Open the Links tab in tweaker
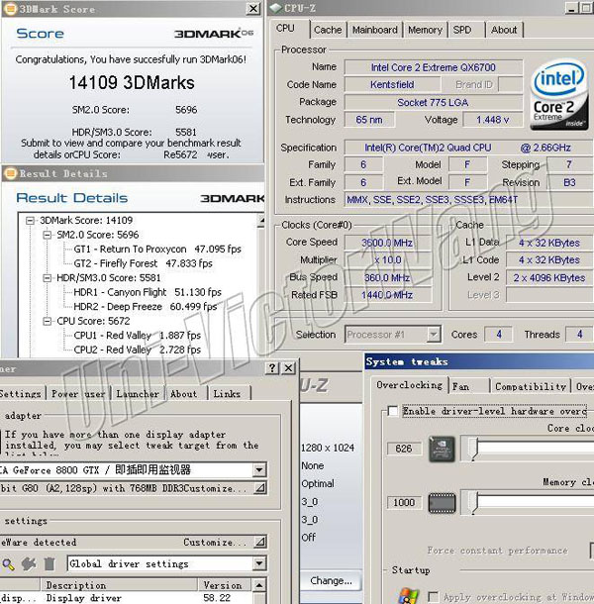This screenshot has width=594, height=604. tap(227, 394)
